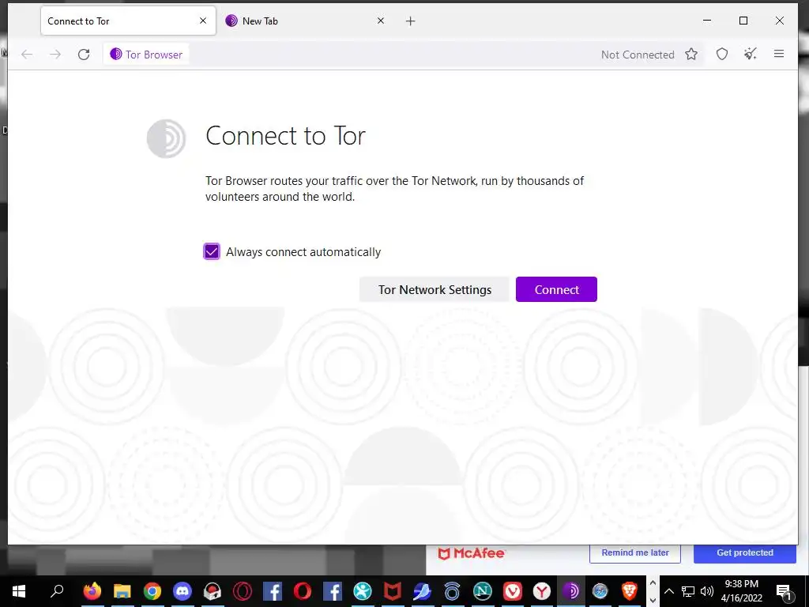This screenshot has width=809, height=607.
Task: Click the New Identity broom icon
Action: tap(751, 55)
